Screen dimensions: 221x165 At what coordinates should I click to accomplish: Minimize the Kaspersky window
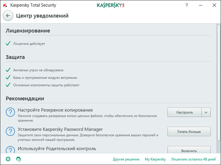[x=201, y=5]
